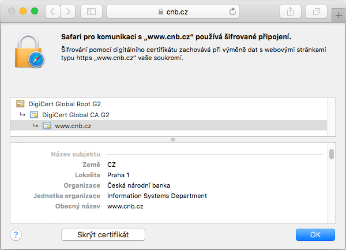Click the Organizace field label

click(x=82, y=185)
